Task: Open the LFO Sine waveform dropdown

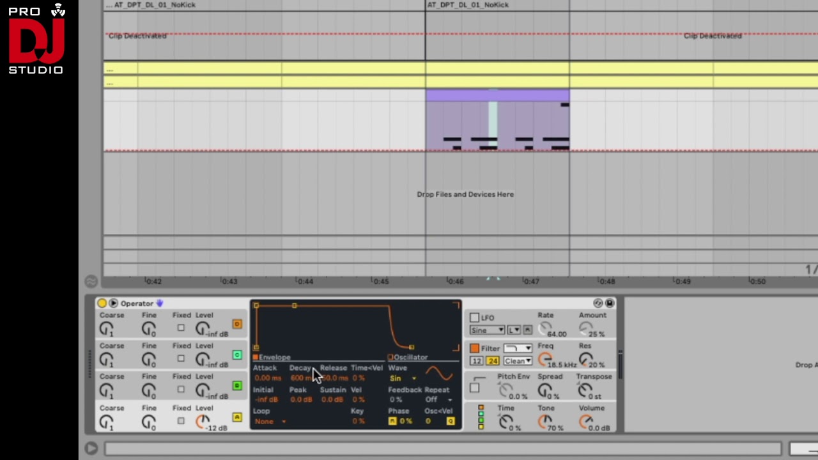Action: pos(487,330)
